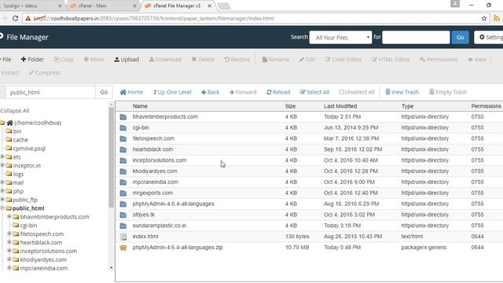Go to Home directory

pos(131,92)
